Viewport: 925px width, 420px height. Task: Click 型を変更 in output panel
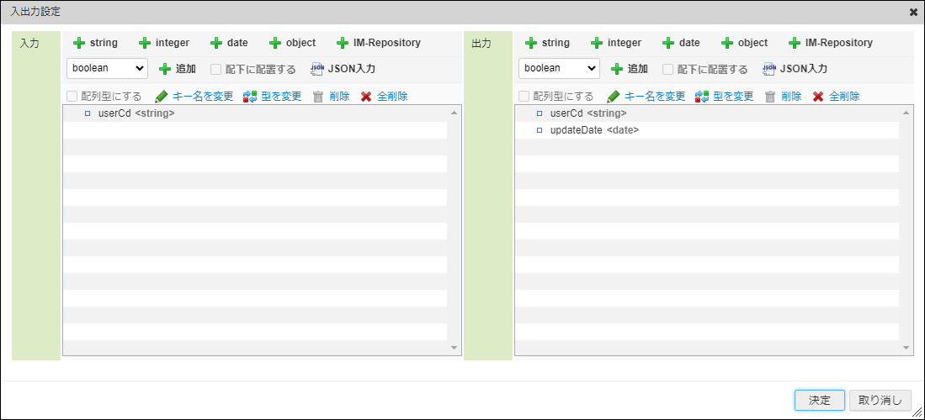[724, 97]
